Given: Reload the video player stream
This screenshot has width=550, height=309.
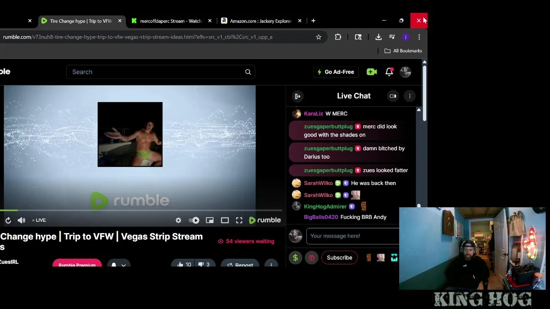Looking at the screenshot, I should coord(8,220).
